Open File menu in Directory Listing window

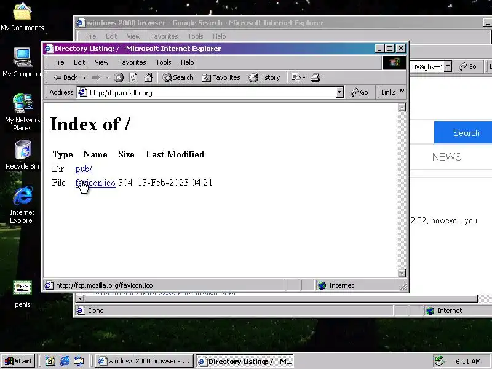pyautogui.click(x=59, y=62)
